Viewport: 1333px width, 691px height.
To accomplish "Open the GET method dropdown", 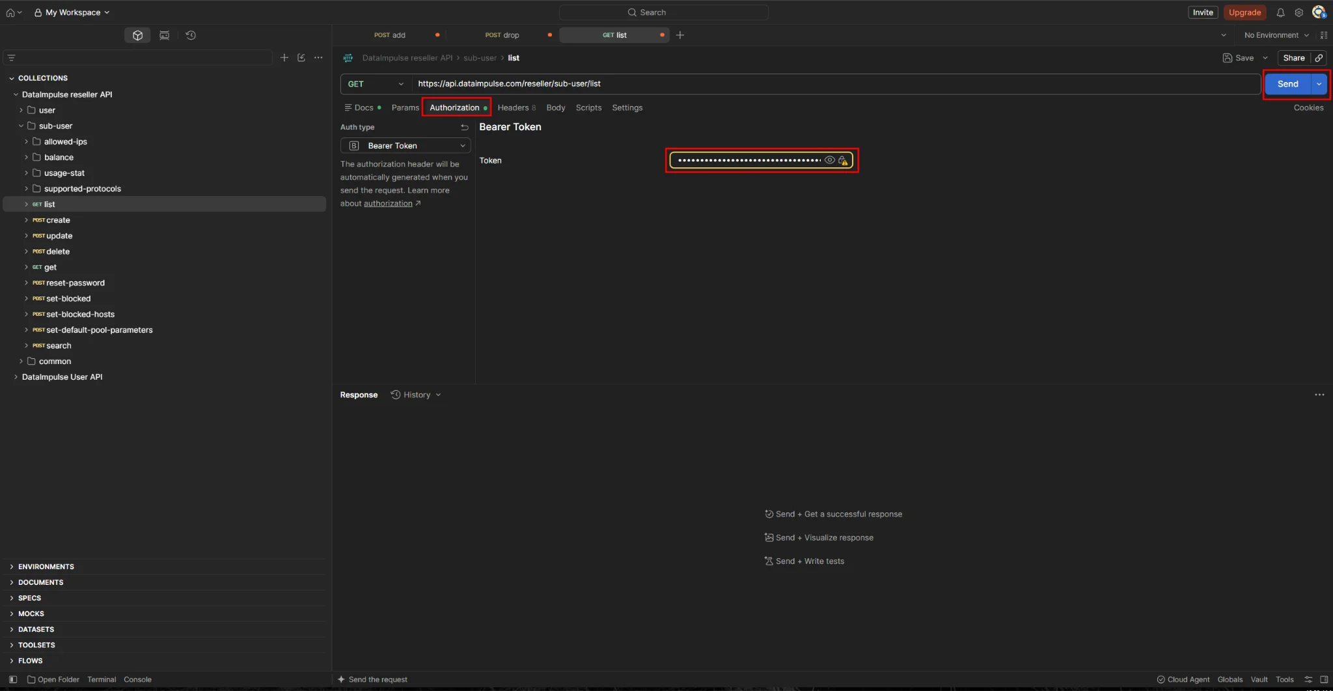I will (376, 84).
